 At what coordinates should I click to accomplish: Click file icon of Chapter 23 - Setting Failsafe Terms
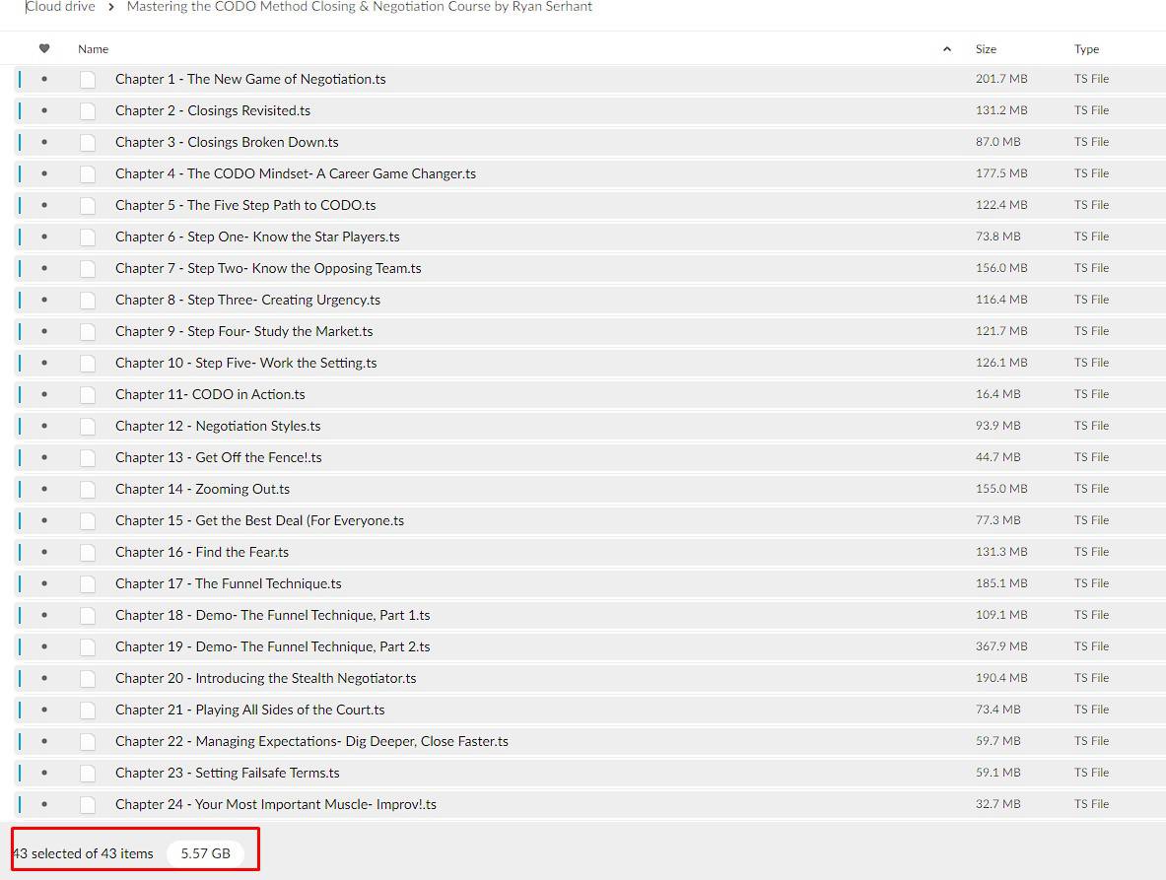88,774
